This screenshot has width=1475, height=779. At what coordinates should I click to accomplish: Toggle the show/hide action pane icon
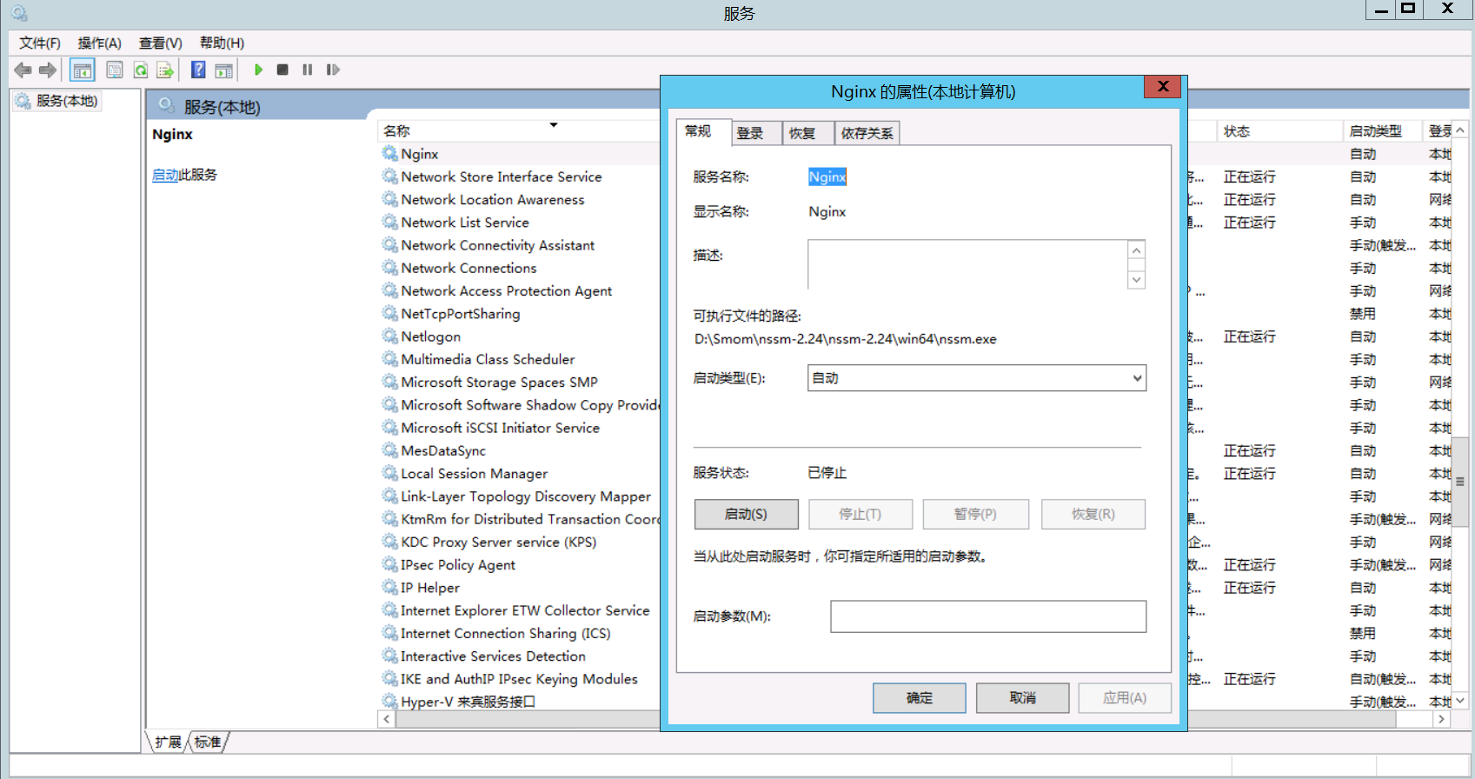point(224,70)
